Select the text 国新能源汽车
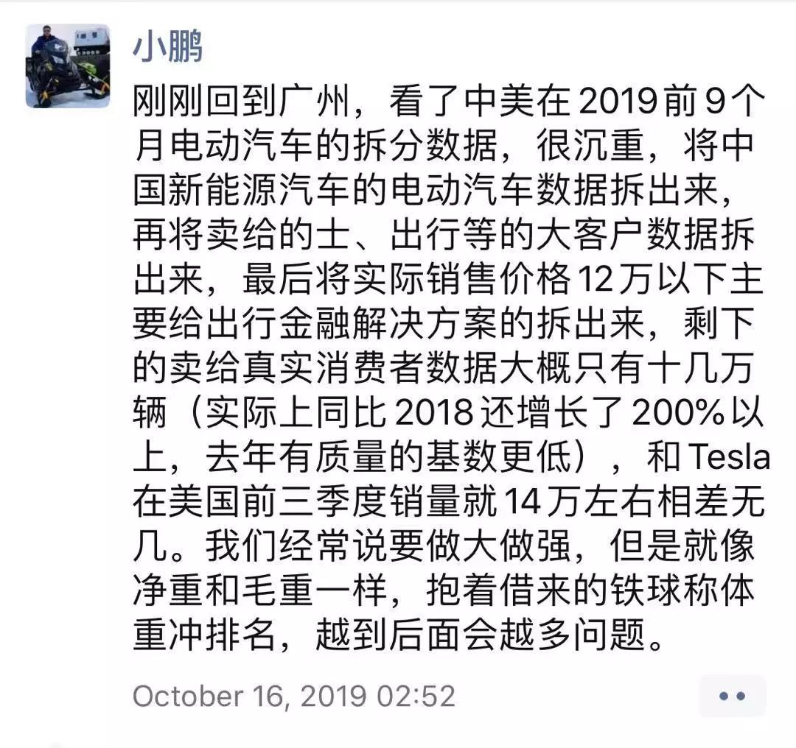 242,190
